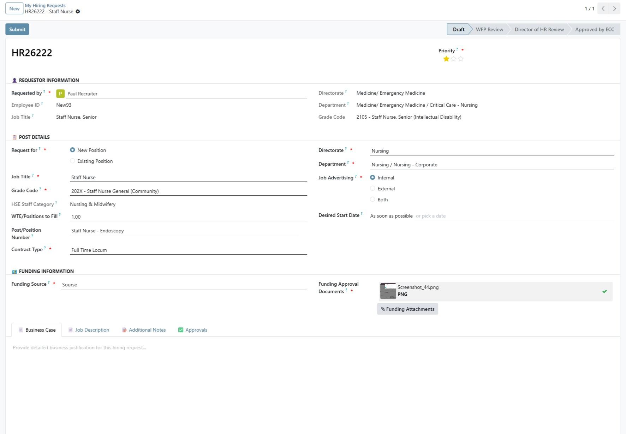Image resolution: width=626 pixels, height=434 pixels.
Task: Click the first yellow priority star
Action: click(x=446, y=59)
